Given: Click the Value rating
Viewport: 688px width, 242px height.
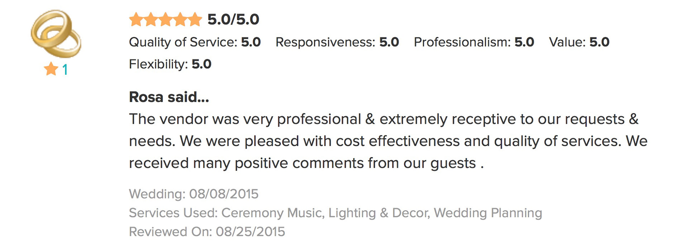Looking at the screenshot, I should (579, 42).
